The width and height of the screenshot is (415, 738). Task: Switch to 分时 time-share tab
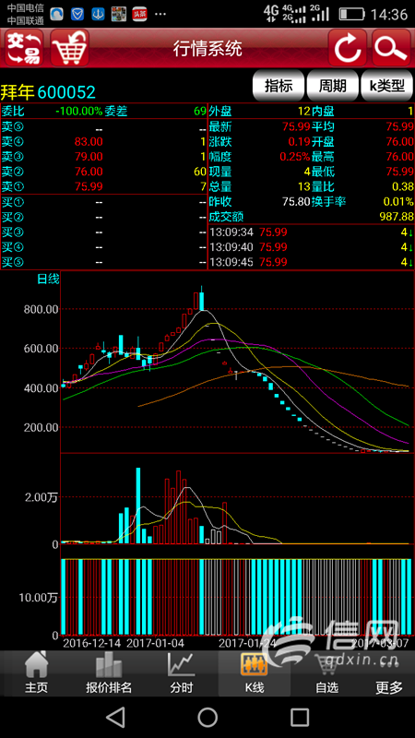coord(181,673)
